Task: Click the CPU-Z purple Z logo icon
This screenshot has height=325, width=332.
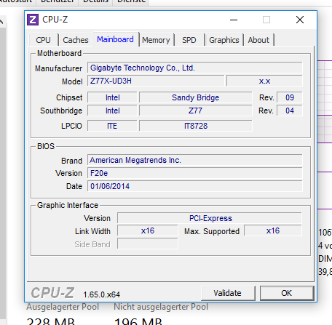Action: (x=33, y=20)
